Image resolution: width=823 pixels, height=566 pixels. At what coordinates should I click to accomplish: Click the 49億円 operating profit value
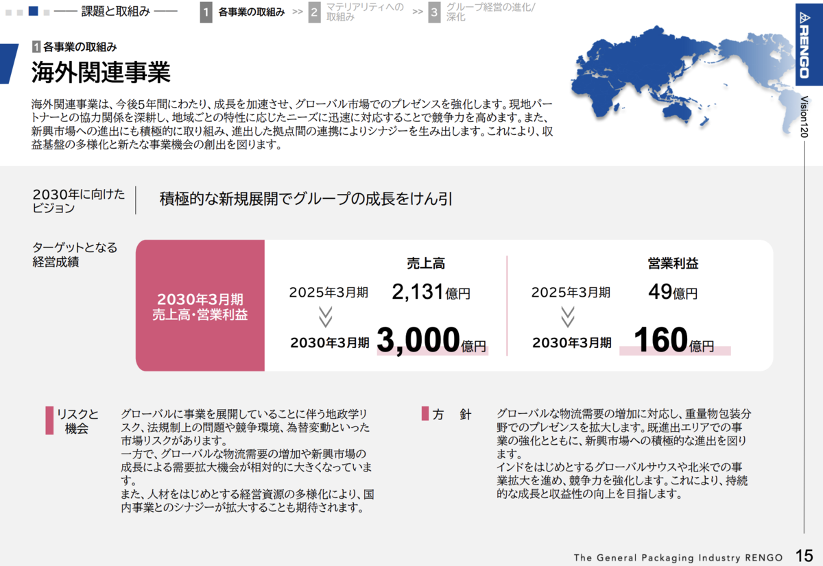pos(673,293)
